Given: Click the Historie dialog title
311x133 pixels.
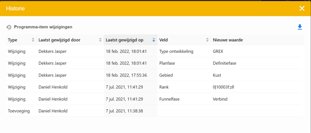Looking at the screenshot, I should (15, 9).
